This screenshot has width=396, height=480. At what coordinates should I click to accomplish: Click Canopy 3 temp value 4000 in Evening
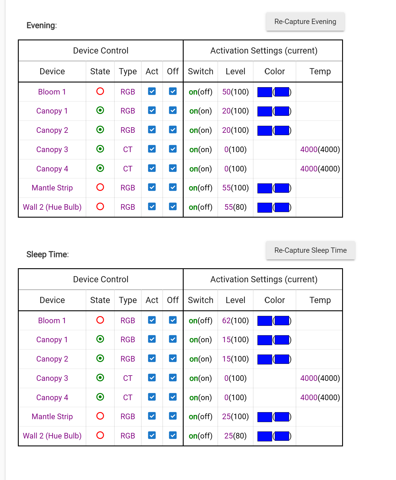[309, 149]
